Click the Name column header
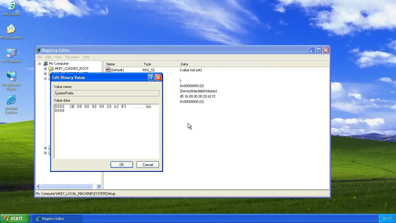 coord(122,64)
